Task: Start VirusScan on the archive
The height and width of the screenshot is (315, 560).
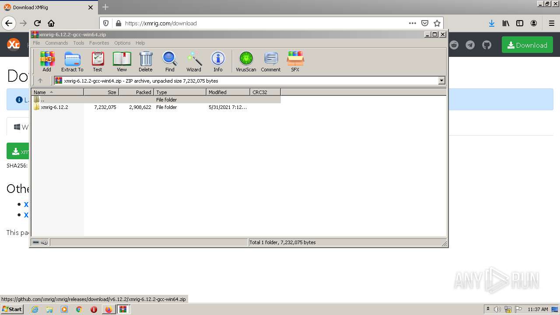Action: pos(246,61)
